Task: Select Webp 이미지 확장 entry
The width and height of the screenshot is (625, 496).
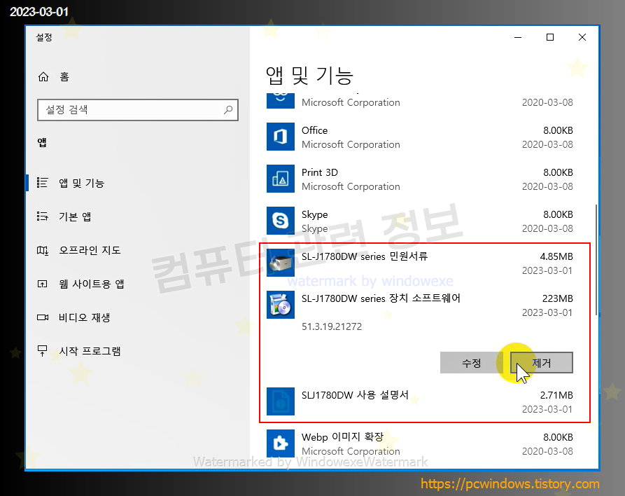Action: [342, 437]
